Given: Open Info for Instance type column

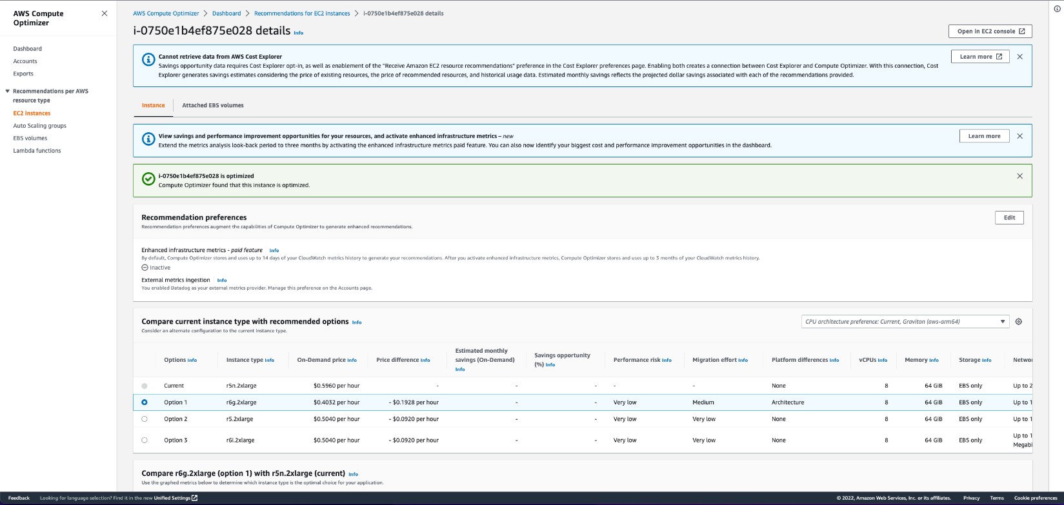Looking at the screenshot, I should click(270, 361).
